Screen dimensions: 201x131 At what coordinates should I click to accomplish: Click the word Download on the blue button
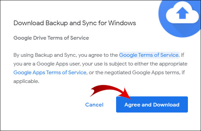166,105
